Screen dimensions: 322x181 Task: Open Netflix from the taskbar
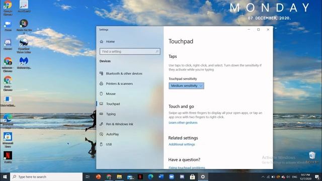pyautogui.click(x=140, y=176)
